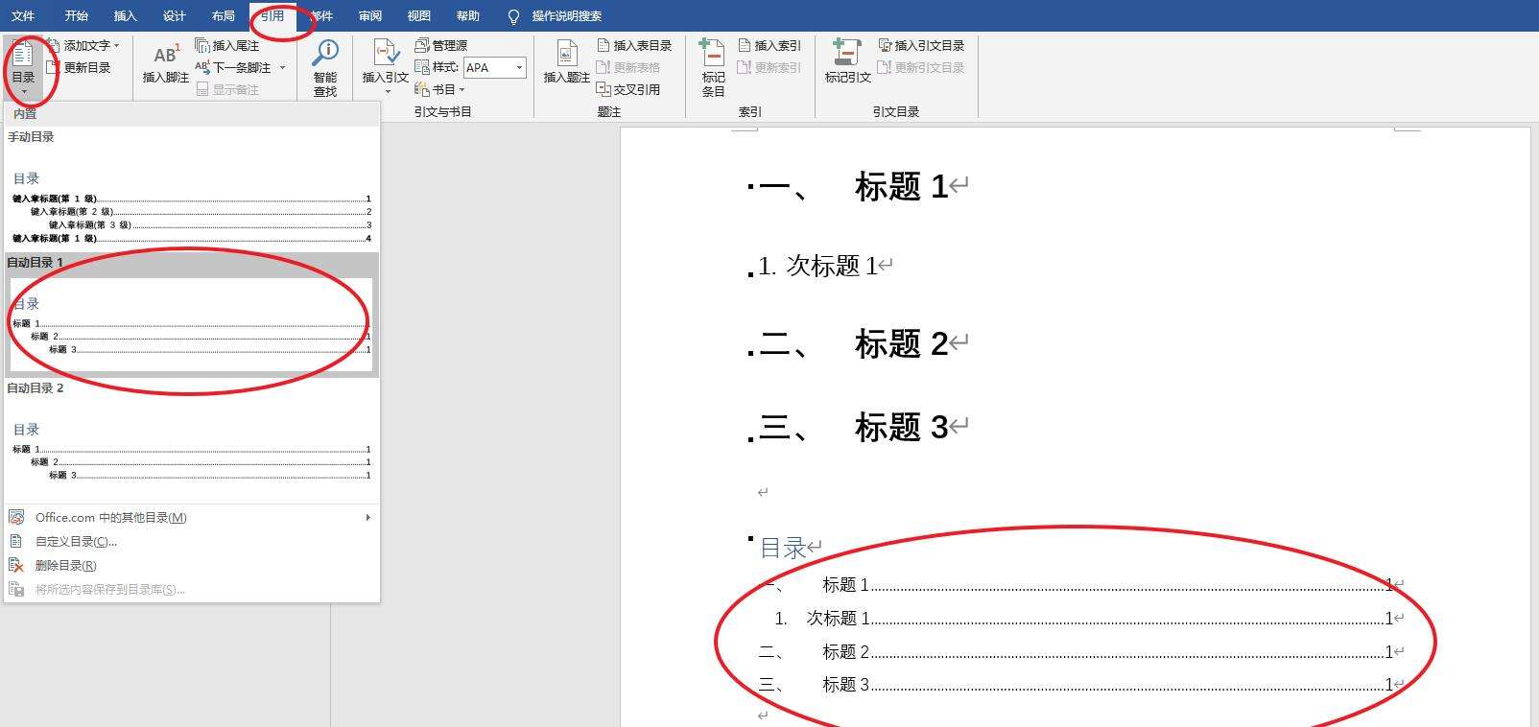Click TOC entry 二、标题 2
This screenshot has height=727, width=1539.
coord(1076,651)
